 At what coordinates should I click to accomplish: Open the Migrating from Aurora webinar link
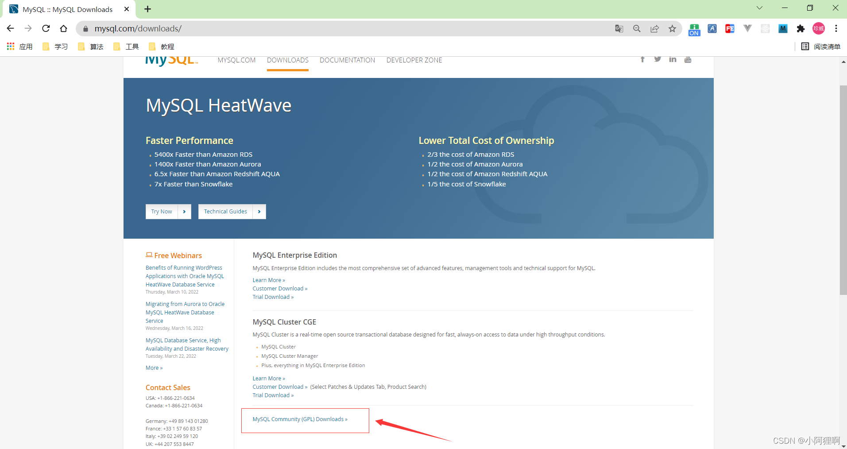click(185, 312)
